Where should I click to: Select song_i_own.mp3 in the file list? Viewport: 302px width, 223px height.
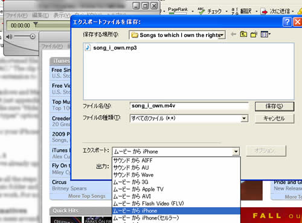[115, 48]
